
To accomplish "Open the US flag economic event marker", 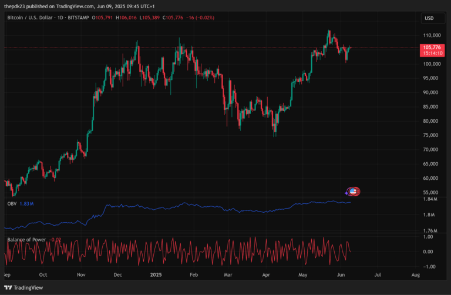I will (354, 191).
